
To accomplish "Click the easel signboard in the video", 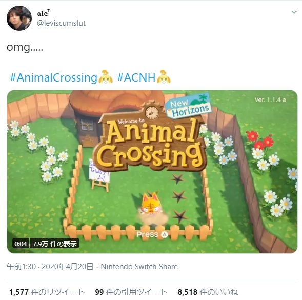I will pyautogui.click(x=99, y=175).
